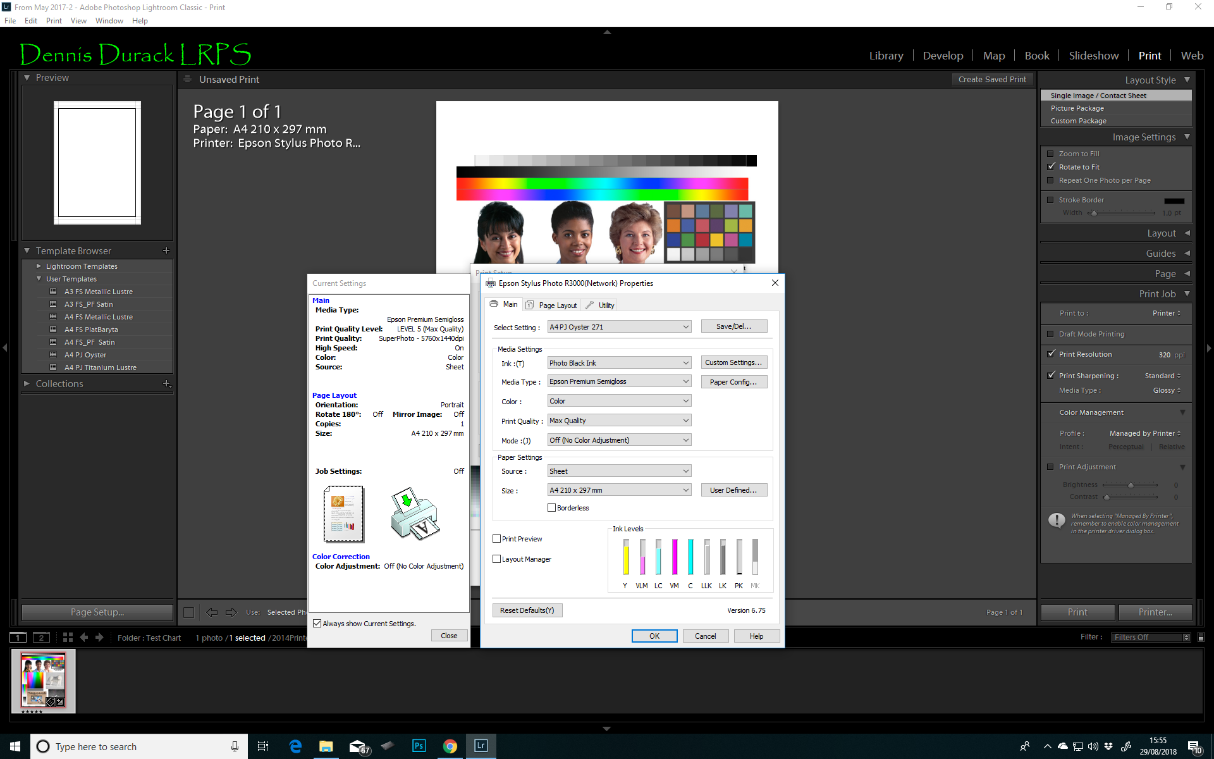Click Page Setup button
This screenshot has width=1214, height=759.
[97, 612]
